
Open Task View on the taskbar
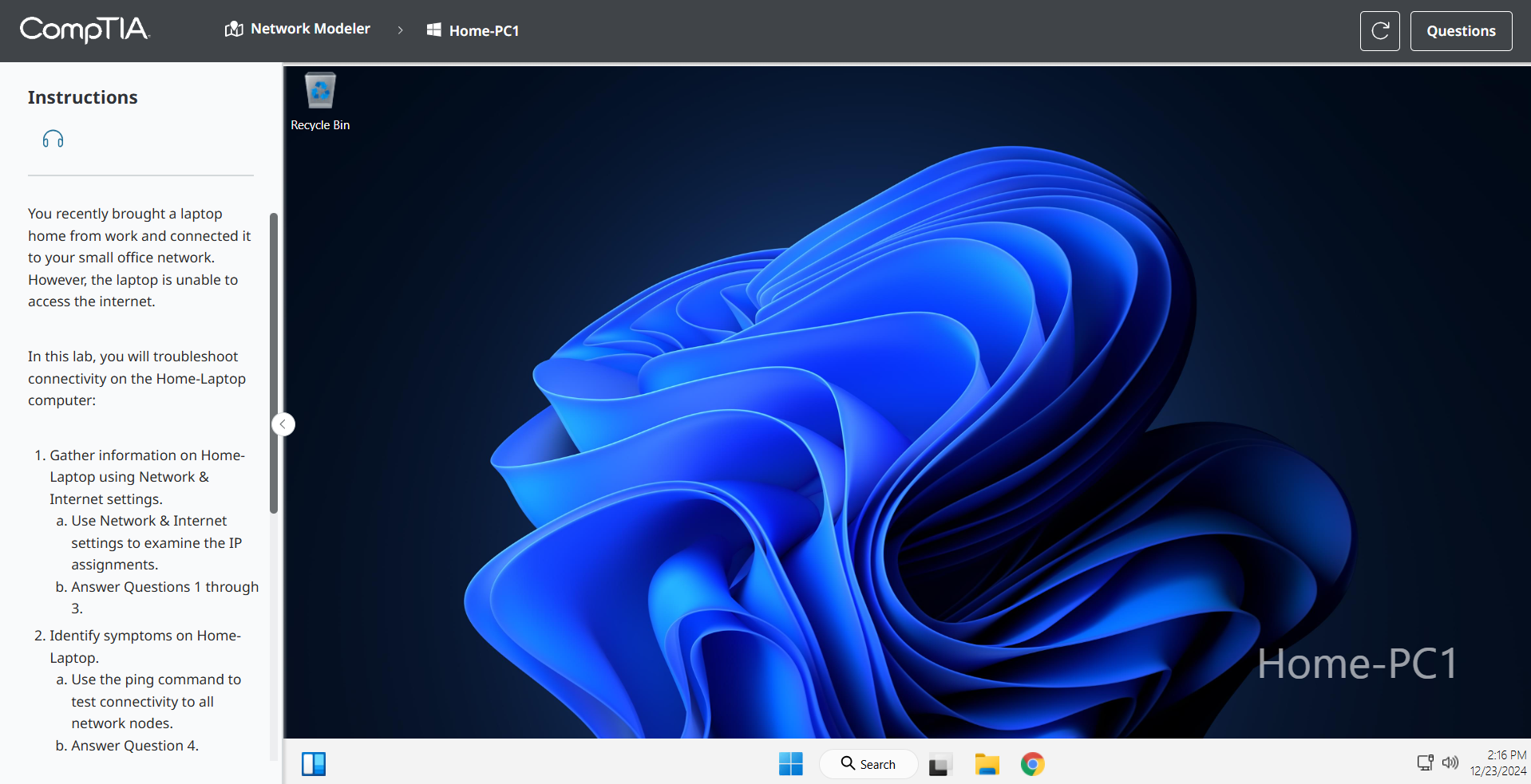pyautogui.click(x=940, y=765)
